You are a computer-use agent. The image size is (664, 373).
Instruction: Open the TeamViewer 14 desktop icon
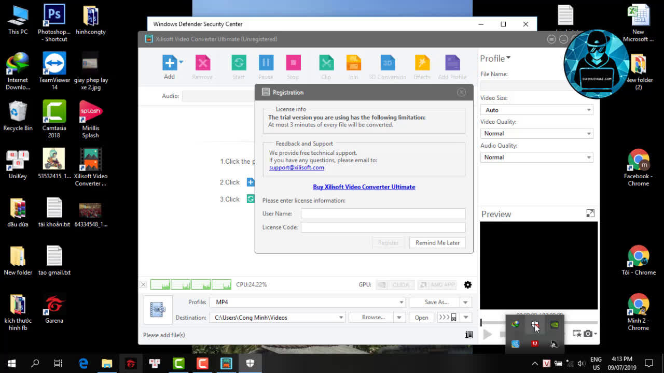pyautogui.click(x=54, y=71)
